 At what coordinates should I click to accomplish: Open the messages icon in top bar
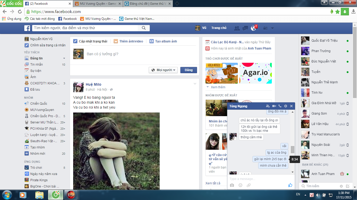pyautogui.click(x=245, y=28)
